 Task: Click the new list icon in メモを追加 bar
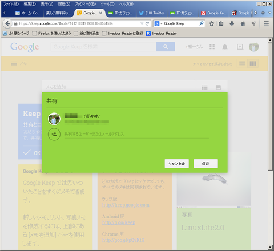(x=204, y=87)
